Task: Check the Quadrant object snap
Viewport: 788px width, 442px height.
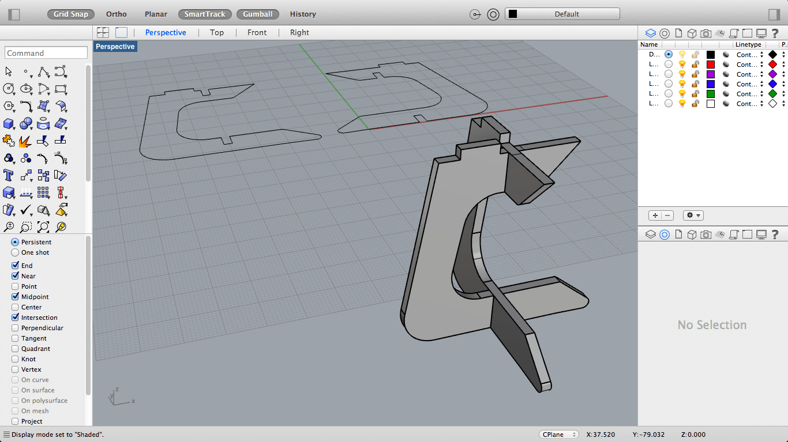Action: (15, 349)
